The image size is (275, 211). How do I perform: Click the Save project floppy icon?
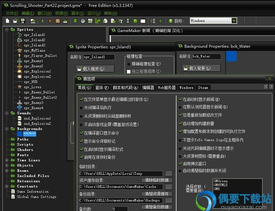pos(23,21)
